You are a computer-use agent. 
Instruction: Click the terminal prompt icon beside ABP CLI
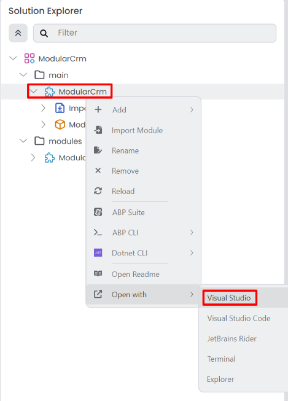98,233
